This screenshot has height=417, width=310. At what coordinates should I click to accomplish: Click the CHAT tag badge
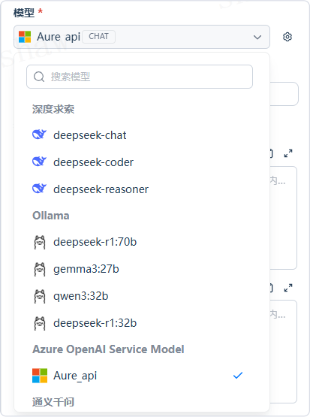98,36
